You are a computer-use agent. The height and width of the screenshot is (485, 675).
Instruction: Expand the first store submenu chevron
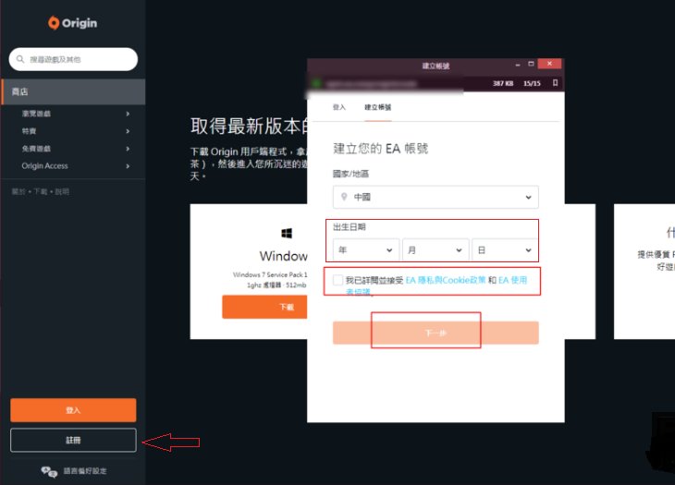coord(128,114)
